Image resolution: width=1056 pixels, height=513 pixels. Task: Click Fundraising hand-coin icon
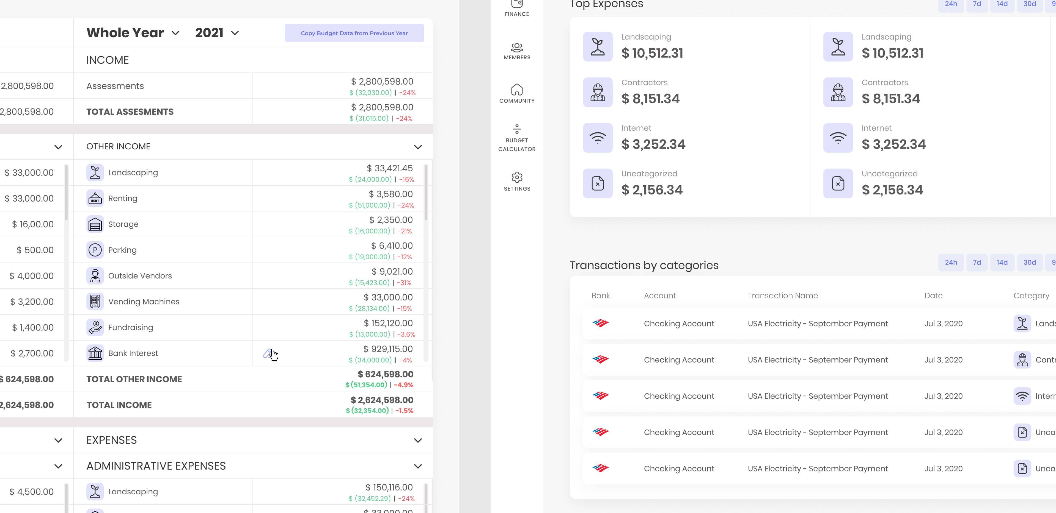tap(95, 327)
